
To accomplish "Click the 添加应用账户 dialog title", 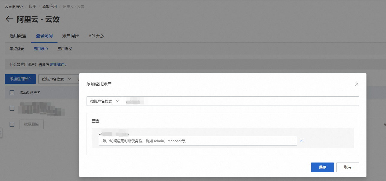I will tap(99, 84).
